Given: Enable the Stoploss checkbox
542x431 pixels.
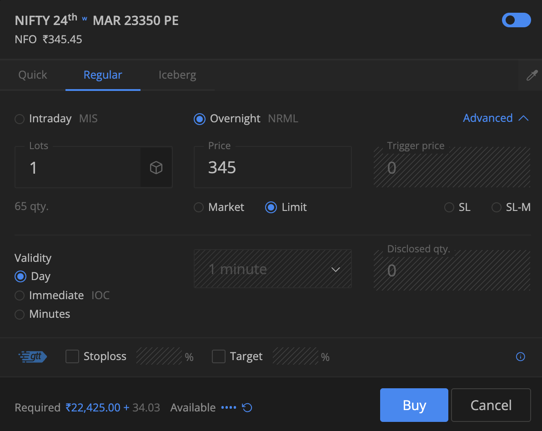Looking at the screenshot, I should 72,357.
